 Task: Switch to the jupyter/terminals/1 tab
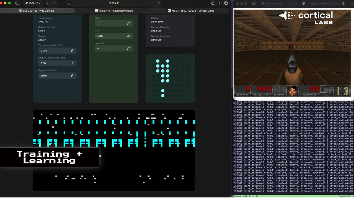(114, 11)
